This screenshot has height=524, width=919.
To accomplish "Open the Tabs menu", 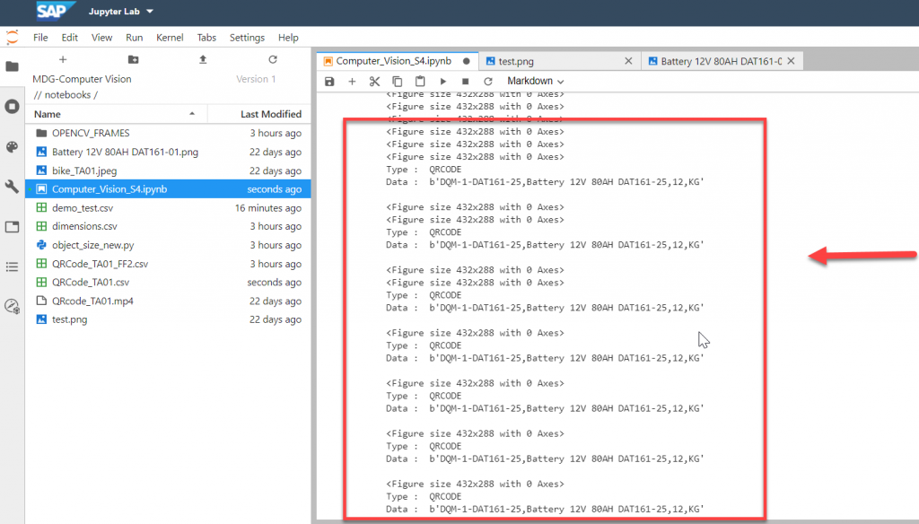I will [206, 38].
